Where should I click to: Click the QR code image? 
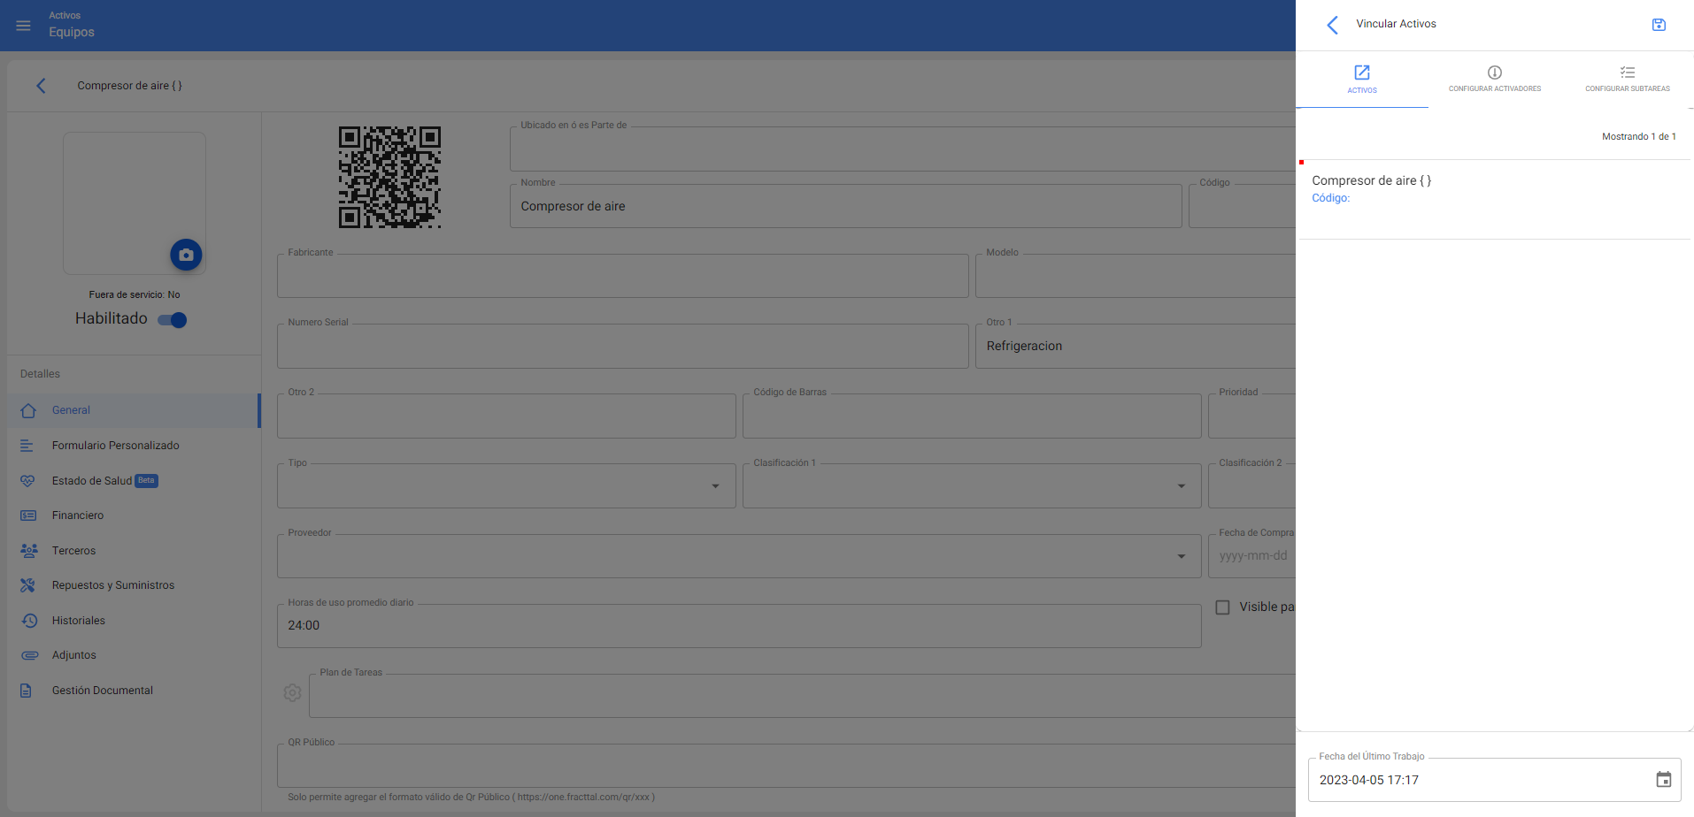pyautogui.click(x=389, y=177)
